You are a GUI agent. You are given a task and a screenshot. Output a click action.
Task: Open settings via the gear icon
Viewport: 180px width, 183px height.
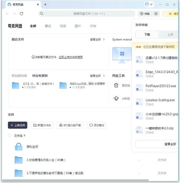coord(156,14)
